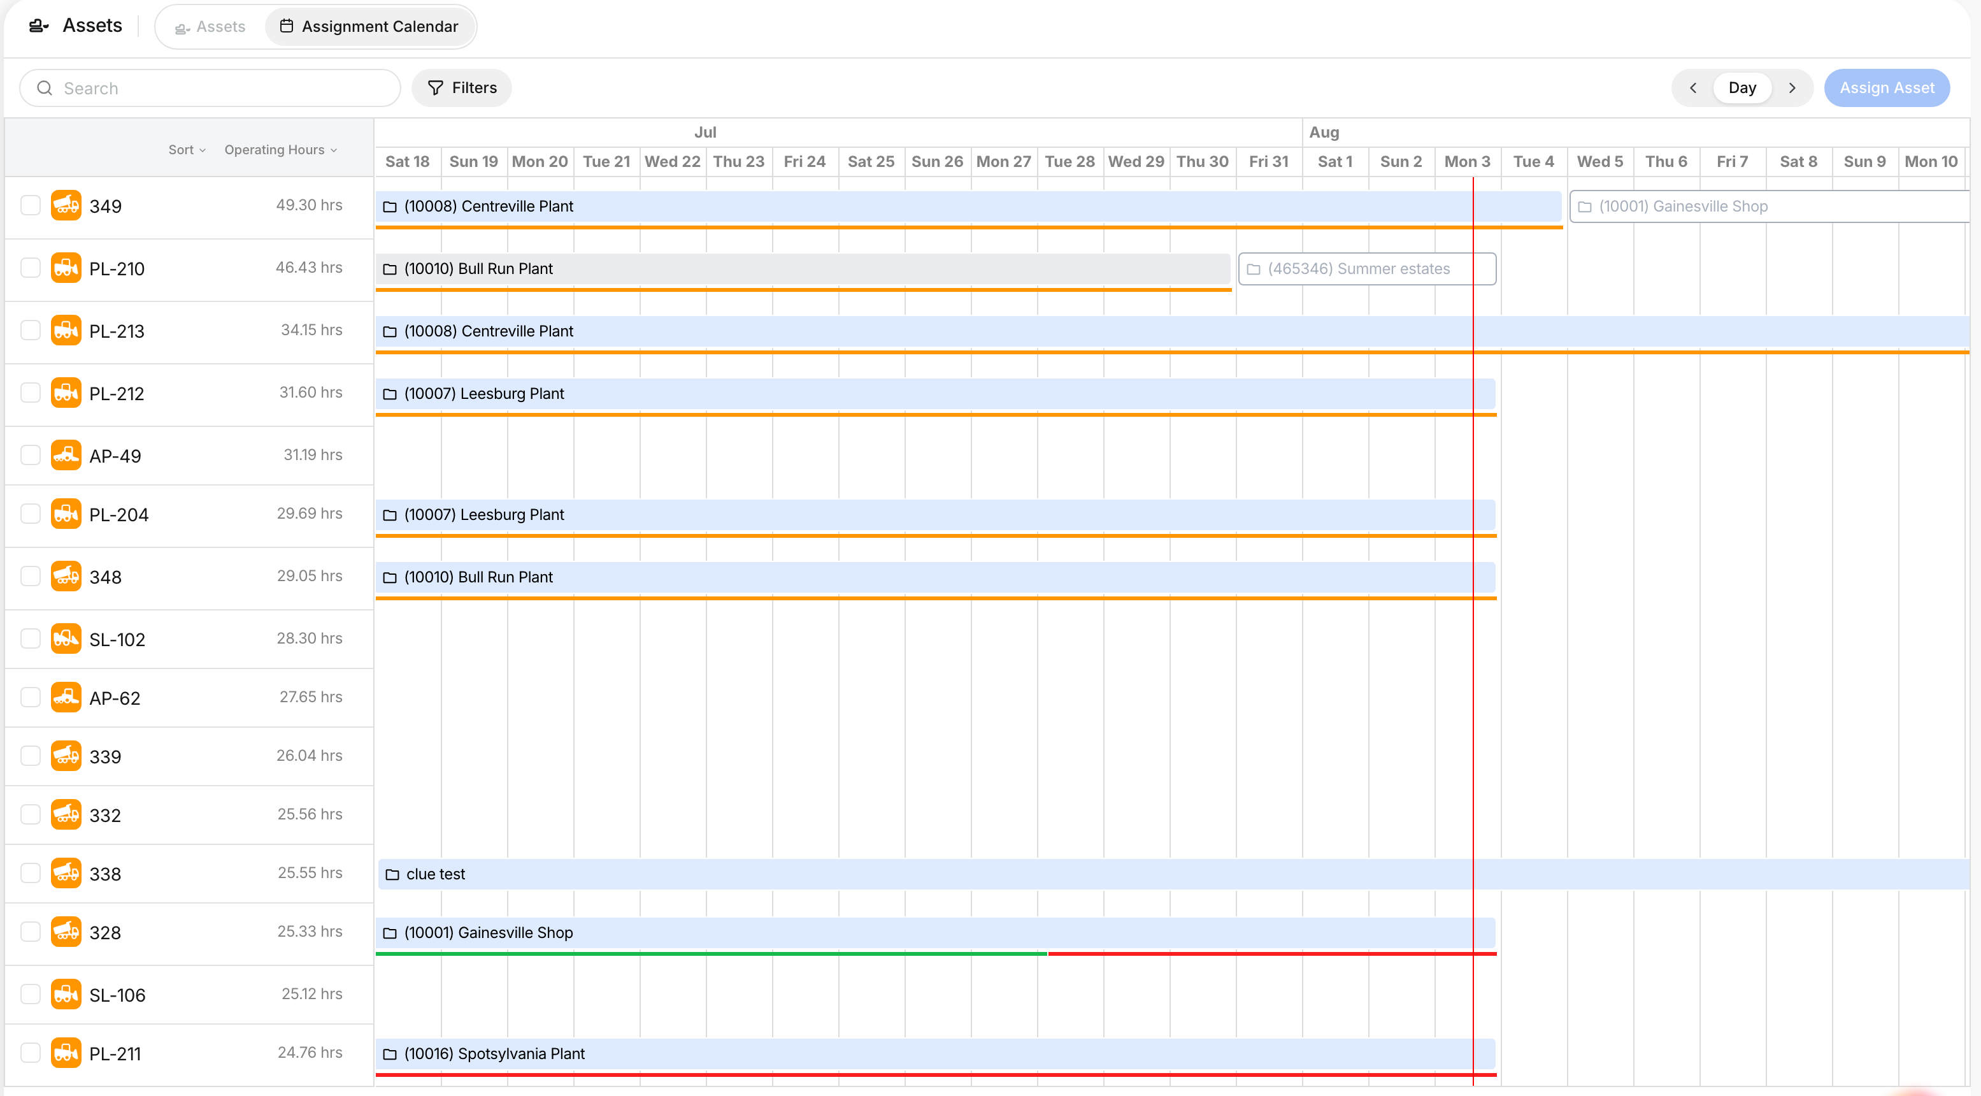Viewport: 1981px width, 1096px height.
Task: Click the orange truck icon for asset 348
Action: 66,576
